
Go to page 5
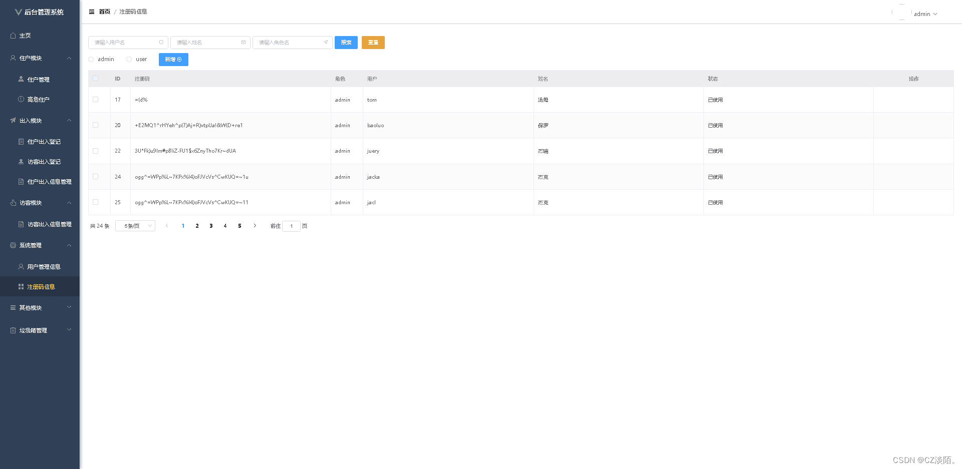pyautogui.click(x=239, y=226)
